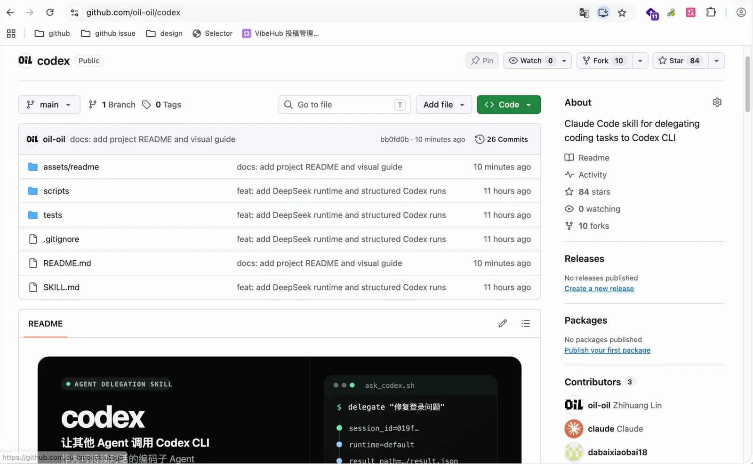This screenshot has height=464, width=753.
Task: Open the claude contributor avatar
Action: tap(574, 429)
